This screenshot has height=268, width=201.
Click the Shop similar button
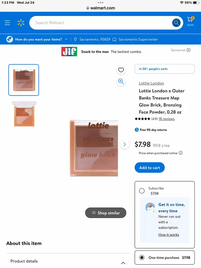(106, 213)
